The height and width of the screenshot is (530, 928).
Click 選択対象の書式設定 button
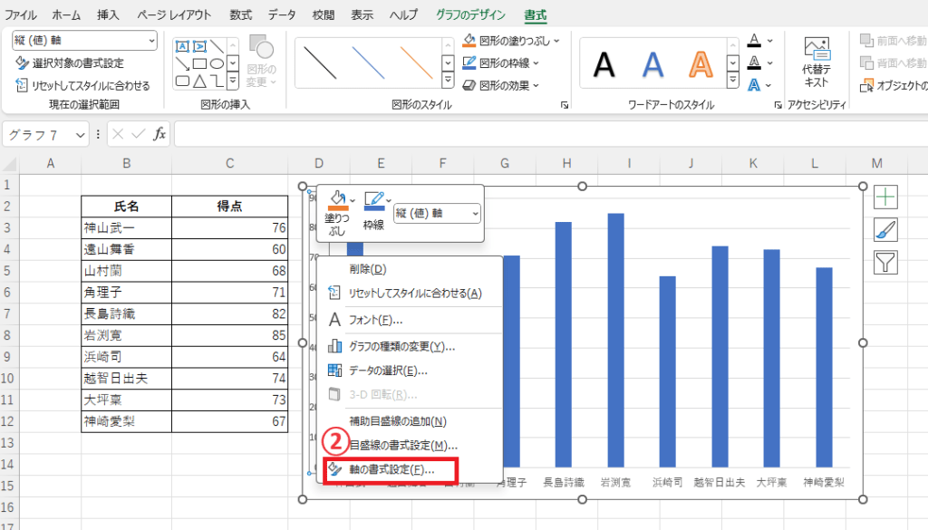71,63
